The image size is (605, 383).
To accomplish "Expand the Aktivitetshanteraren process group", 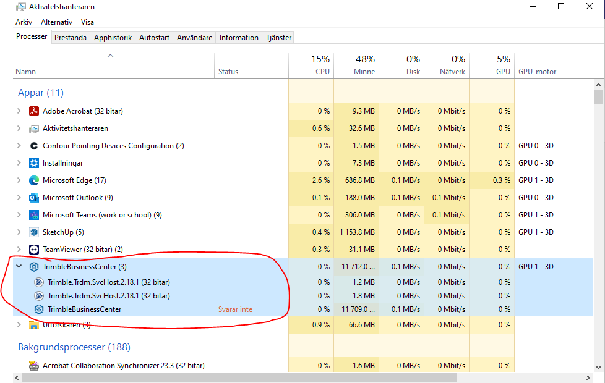I will point(19,128).
